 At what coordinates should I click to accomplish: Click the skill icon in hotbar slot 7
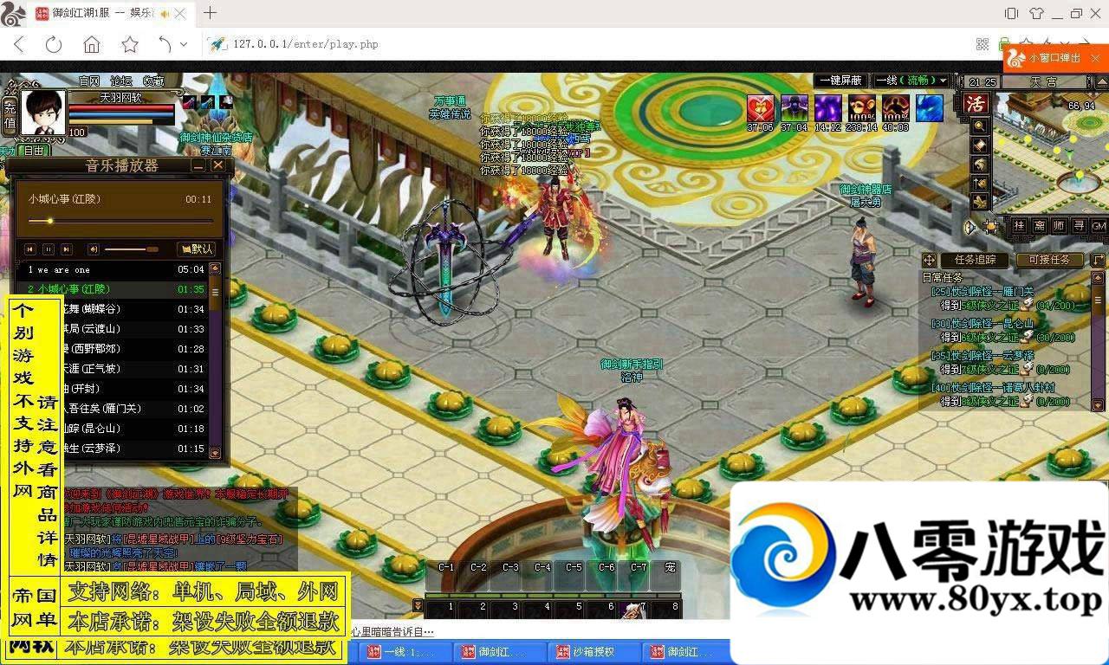[x=634, y=610]
